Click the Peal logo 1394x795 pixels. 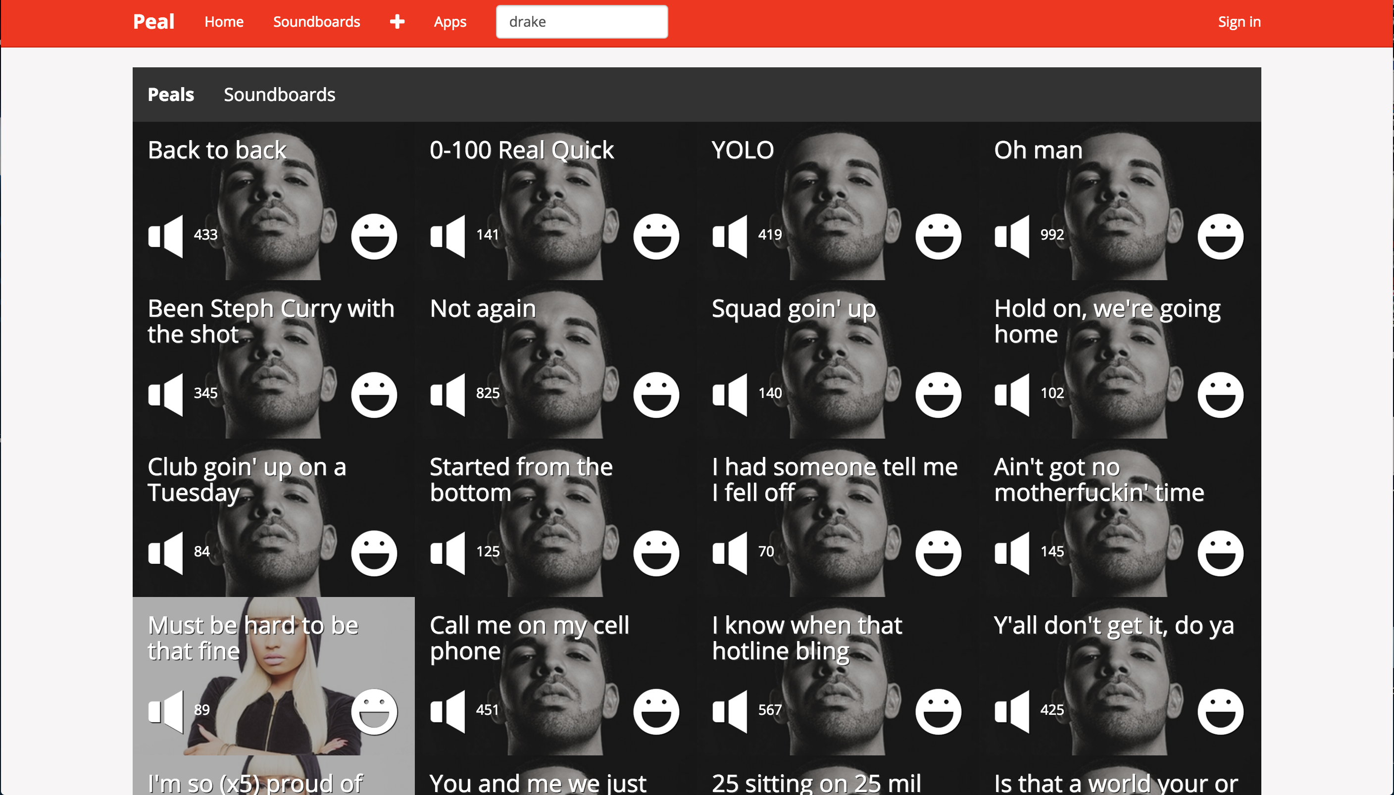click(x=153, y=22)
